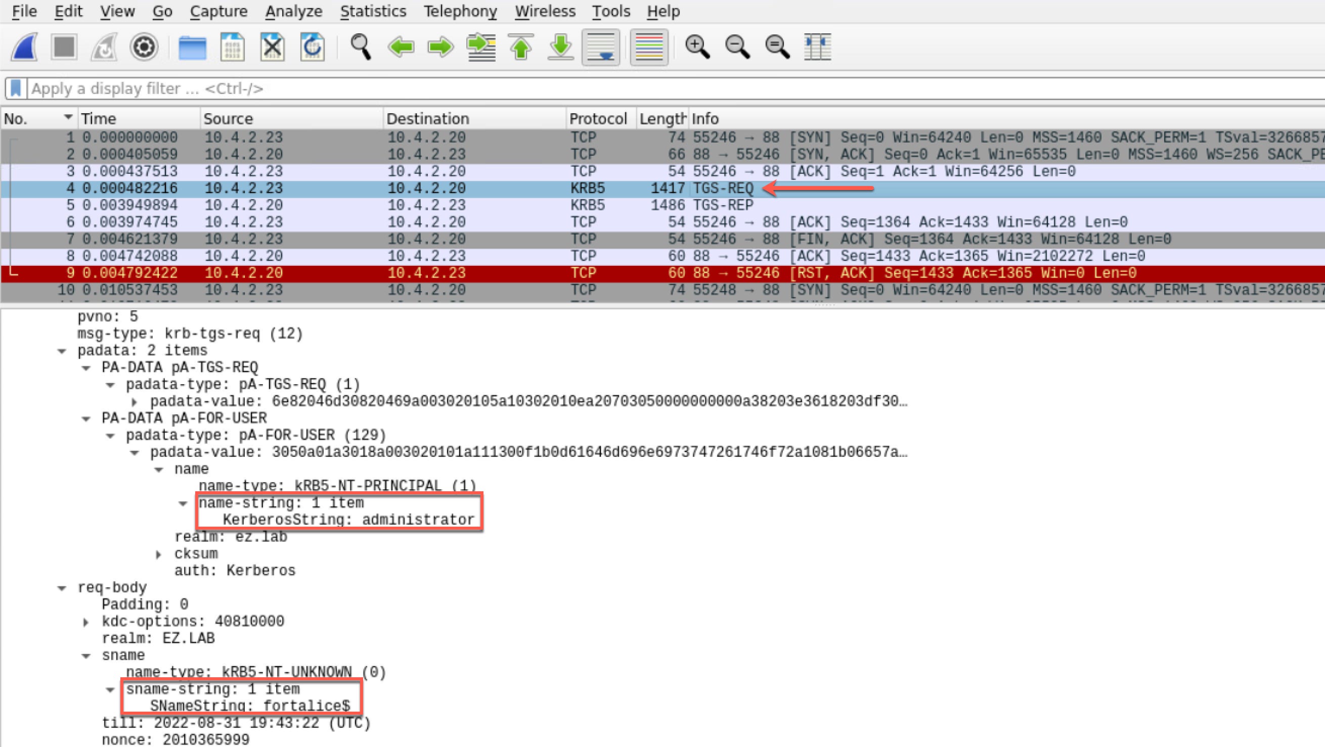Click the stop capture square icon

[x=64, y=48]
